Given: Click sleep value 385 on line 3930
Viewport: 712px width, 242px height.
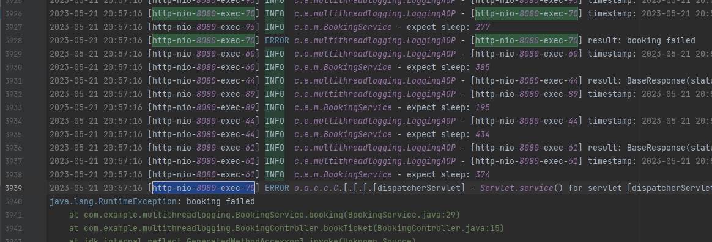Looking at the screenshot, I should (x=483, y=68).
